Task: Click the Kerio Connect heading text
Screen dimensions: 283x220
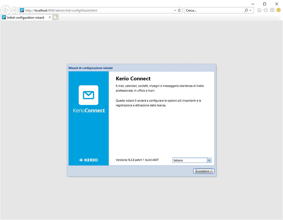Action: [133, 79]
